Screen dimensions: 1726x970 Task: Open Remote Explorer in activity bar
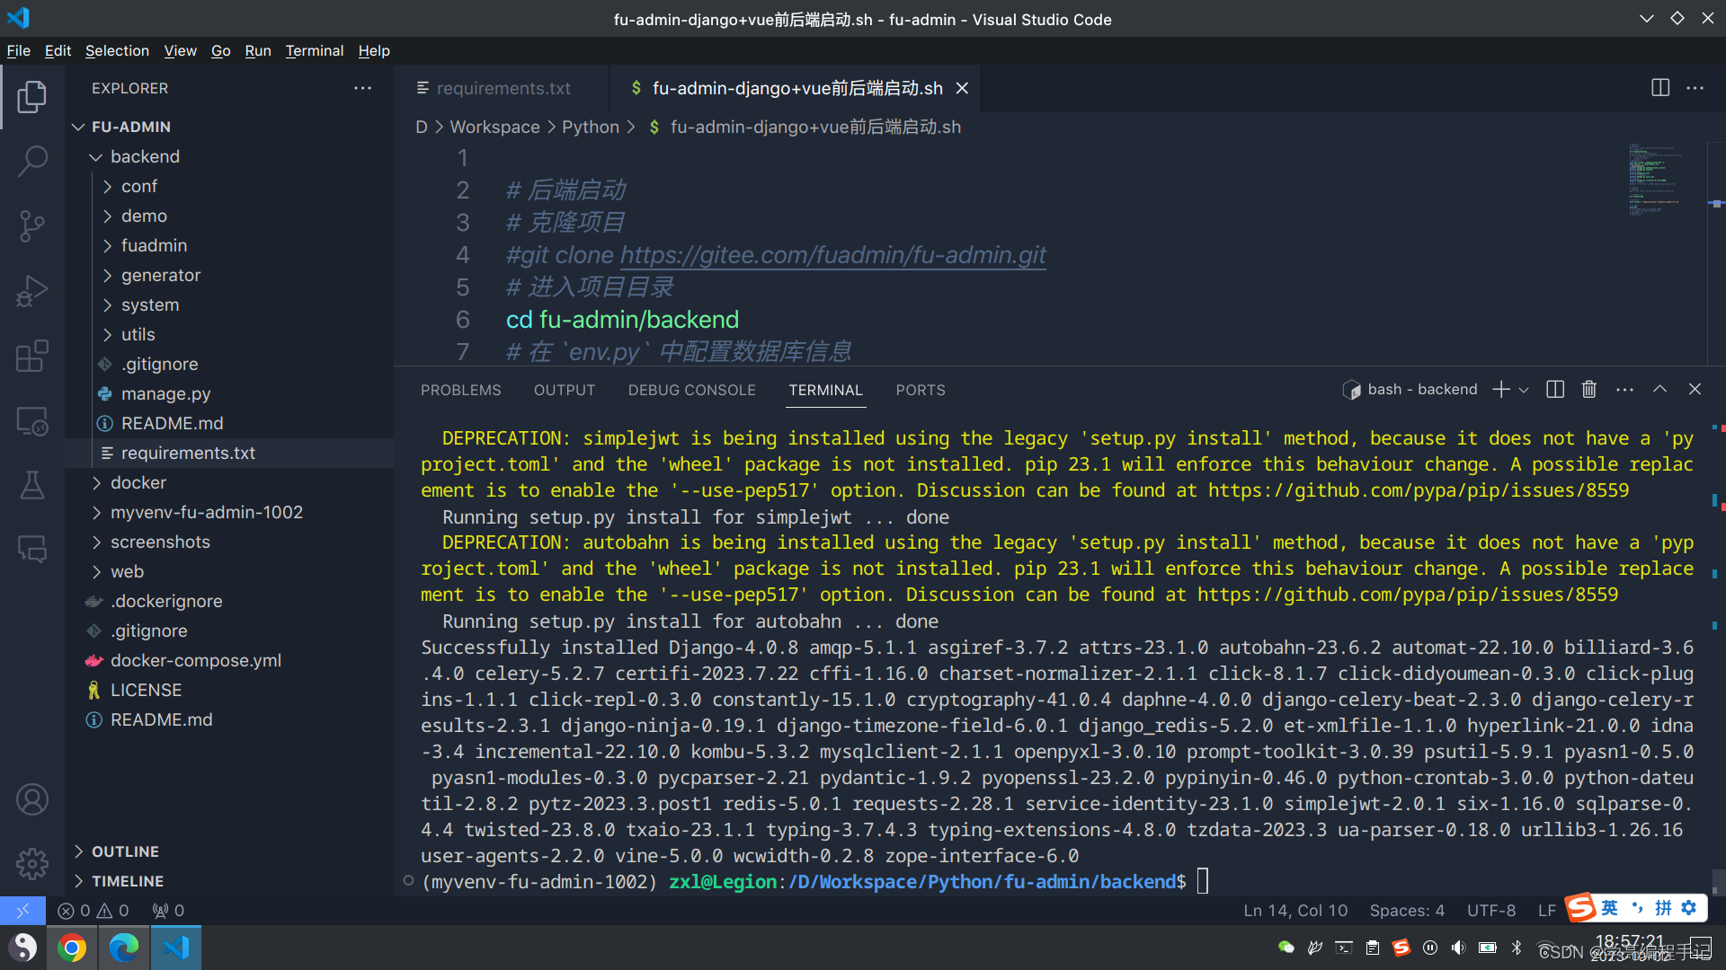tap(32, 421)
